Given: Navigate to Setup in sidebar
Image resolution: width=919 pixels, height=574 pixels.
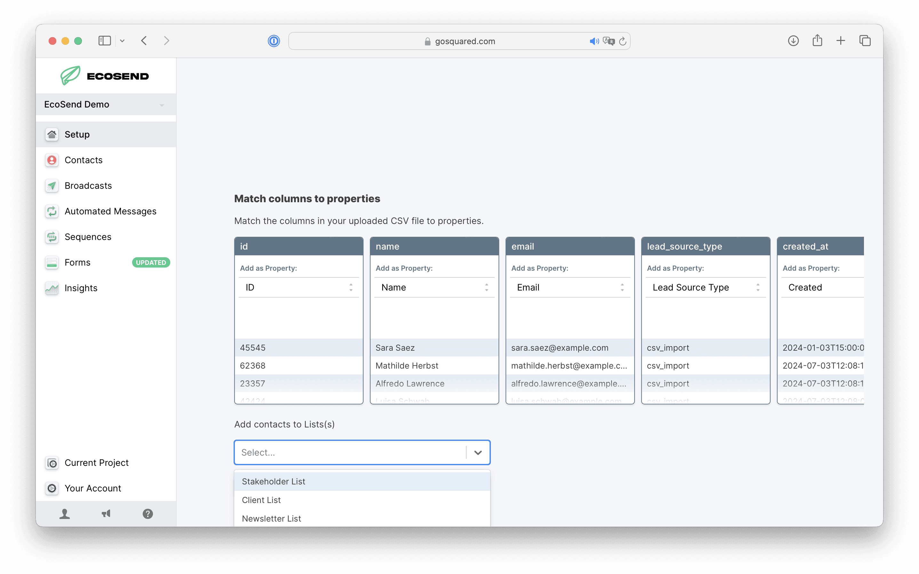Looking at the screenshot, I should (x=106, y=134).
